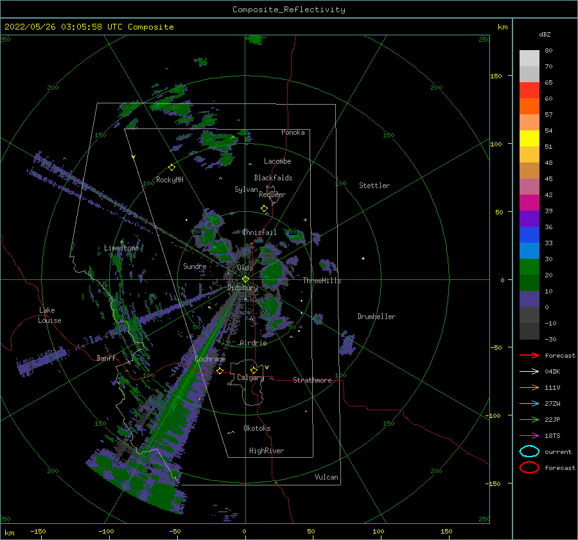578x540 pixels.
Task: Click the orange 111V arrow in legend
Action: click(x=529, y=387)
